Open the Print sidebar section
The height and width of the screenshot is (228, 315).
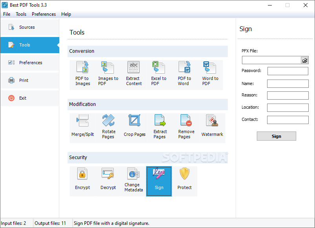(x=30, y=80)
